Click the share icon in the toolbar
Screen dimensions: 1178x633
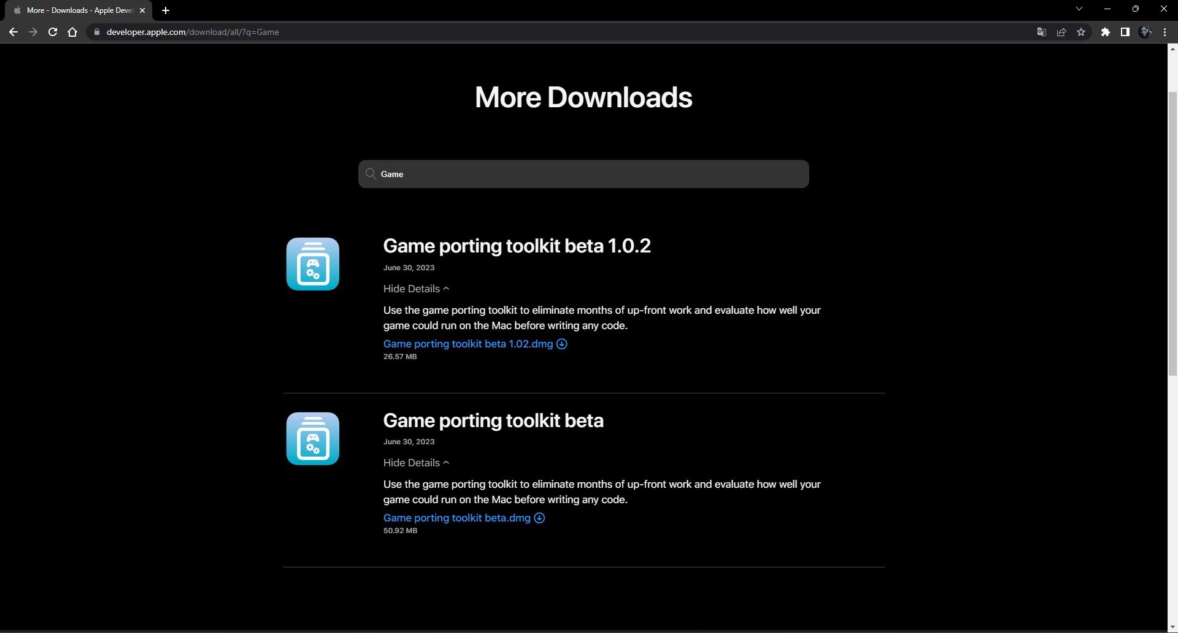pos(1061,32)
